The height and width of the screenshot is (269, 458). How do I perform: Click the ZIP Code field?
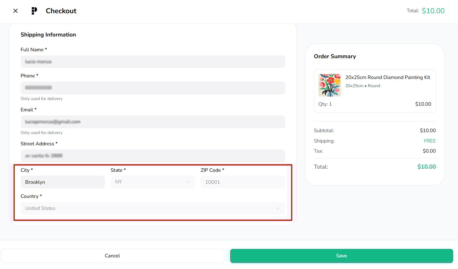click(243, 182)
